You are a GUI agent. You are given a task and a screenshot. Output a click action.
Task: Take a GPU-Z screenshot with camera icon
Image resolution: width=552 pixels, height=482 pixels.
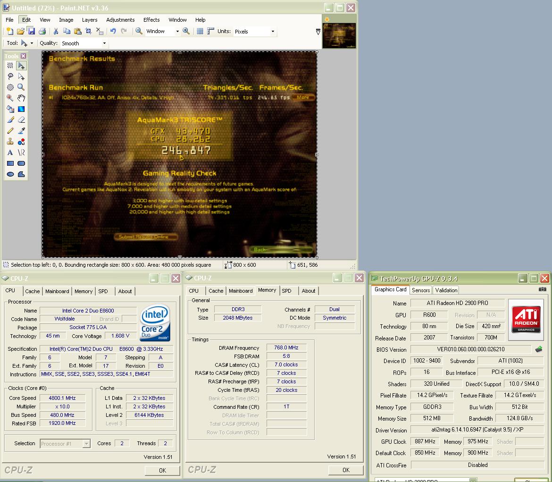(x=543, y=289)
